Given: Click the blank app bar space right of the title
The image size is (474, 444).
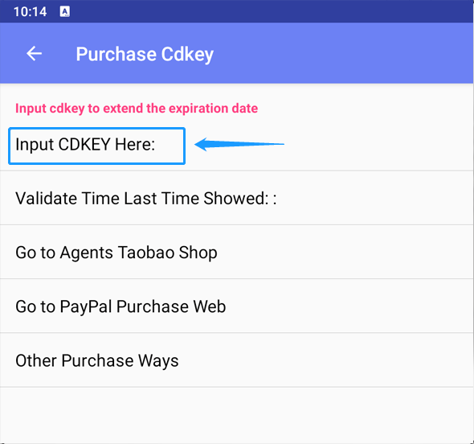Looking at the screenshot, I should coord(341,54).
